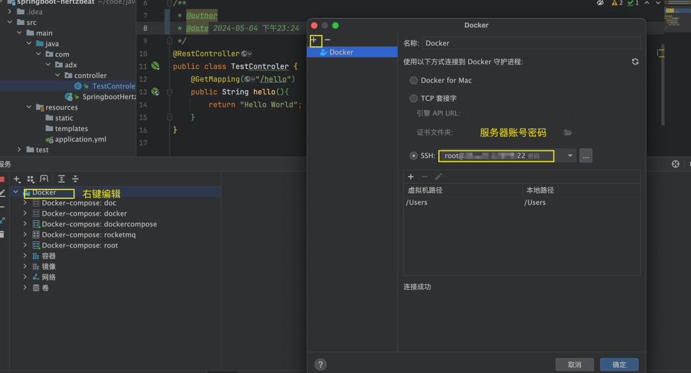Refresh the Docker daemon connection settings
The image size is (691, 373).
pyautogui.click(x=635, y=61)
